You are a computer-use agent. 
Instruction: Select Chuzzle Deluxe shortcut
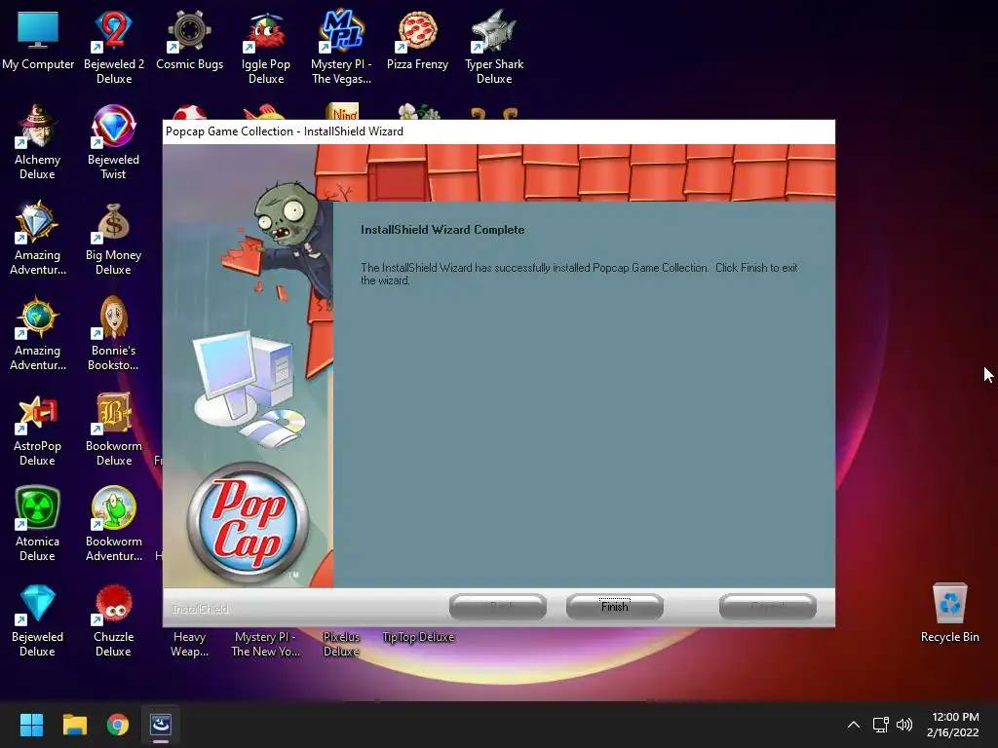[x=113, y=620]
